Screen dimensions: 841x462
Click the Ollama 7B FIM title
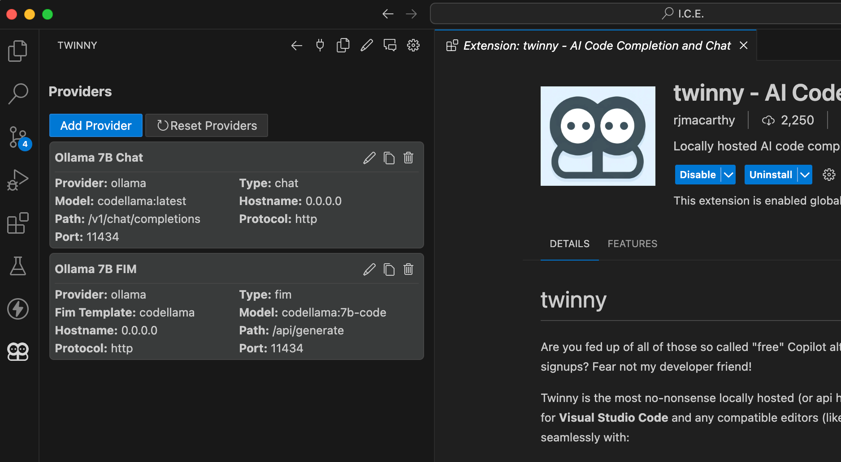(x=96, y=269)
